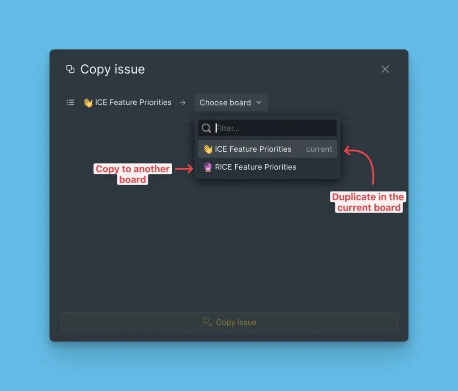The height and width of the screenshot is (391, 458).
Task: Select RICE Feature Priorities board
Action: [267, 167]
